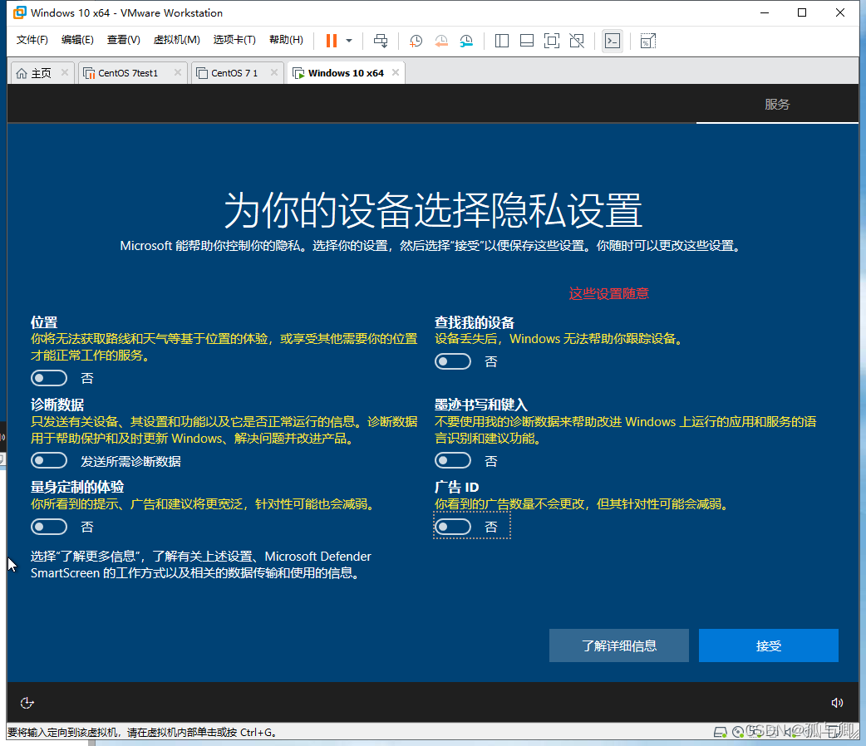866x746 pixels.
Task: Enter full screen mode icon
Action: (552, 41)
